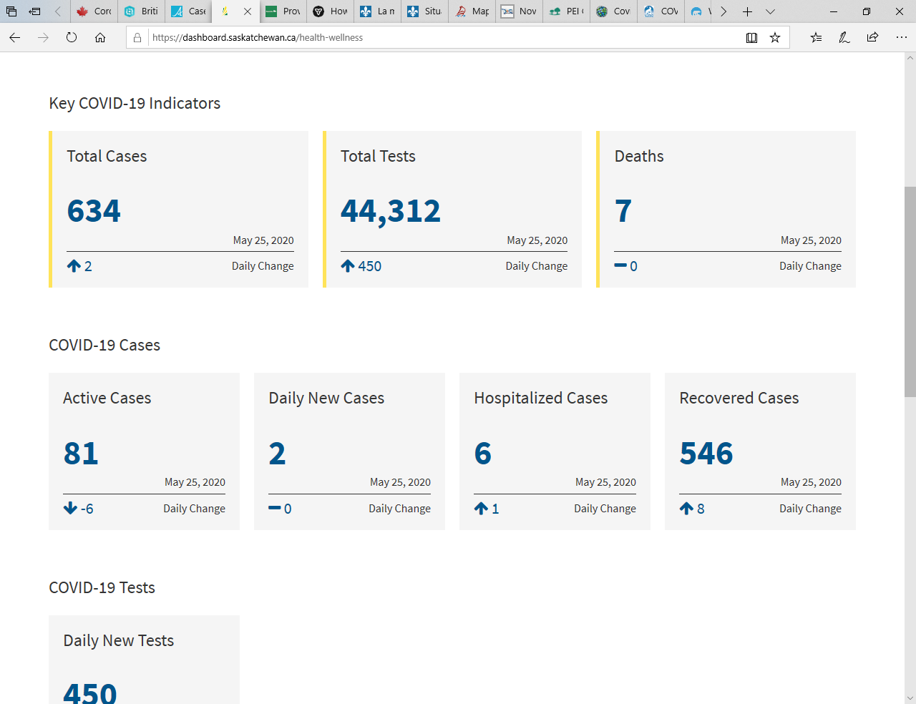Click the Daily New Cases heading
The width and height of the screenshot is (916, 704).
[x=326, y=399]
